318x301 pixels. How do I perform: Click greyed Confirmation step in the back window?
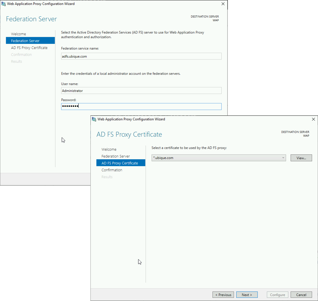pyautogui.click(x=21, y=55)
